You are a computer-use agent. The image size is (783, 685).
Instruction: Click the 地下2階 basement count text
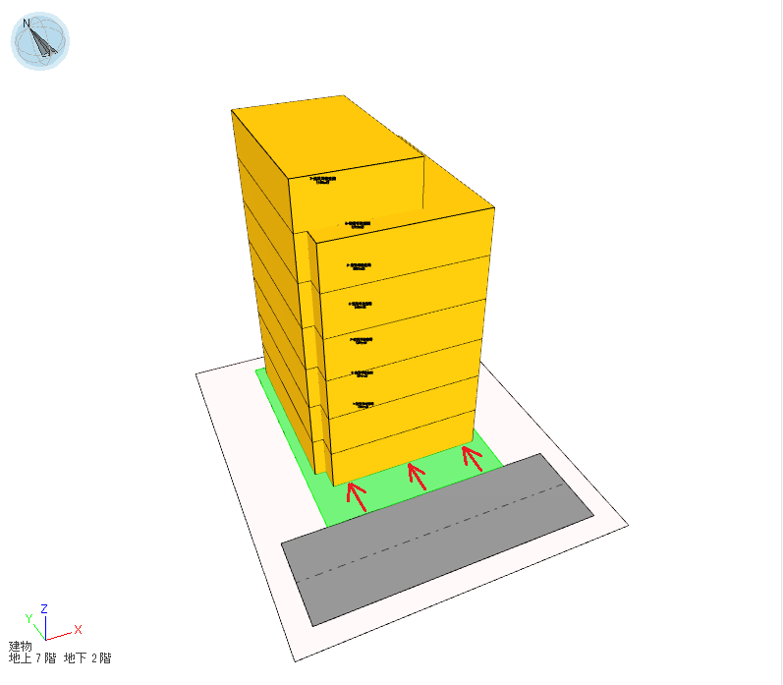tap(87, 658)
